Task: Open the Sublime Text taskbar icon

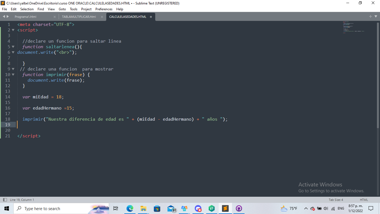Action: (225, 208)
